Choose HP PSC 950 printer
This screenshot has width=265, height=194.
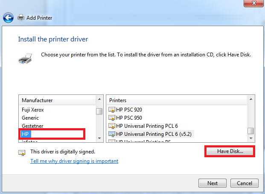tap(129, 118)
